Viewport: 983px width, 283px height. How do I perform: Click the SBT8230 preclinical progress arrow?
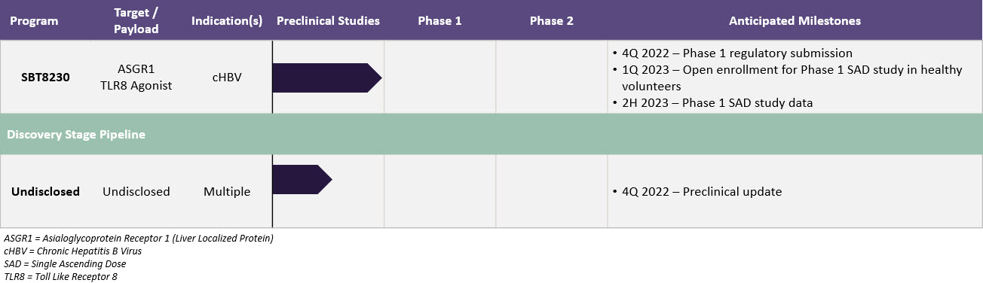point(327,78)
